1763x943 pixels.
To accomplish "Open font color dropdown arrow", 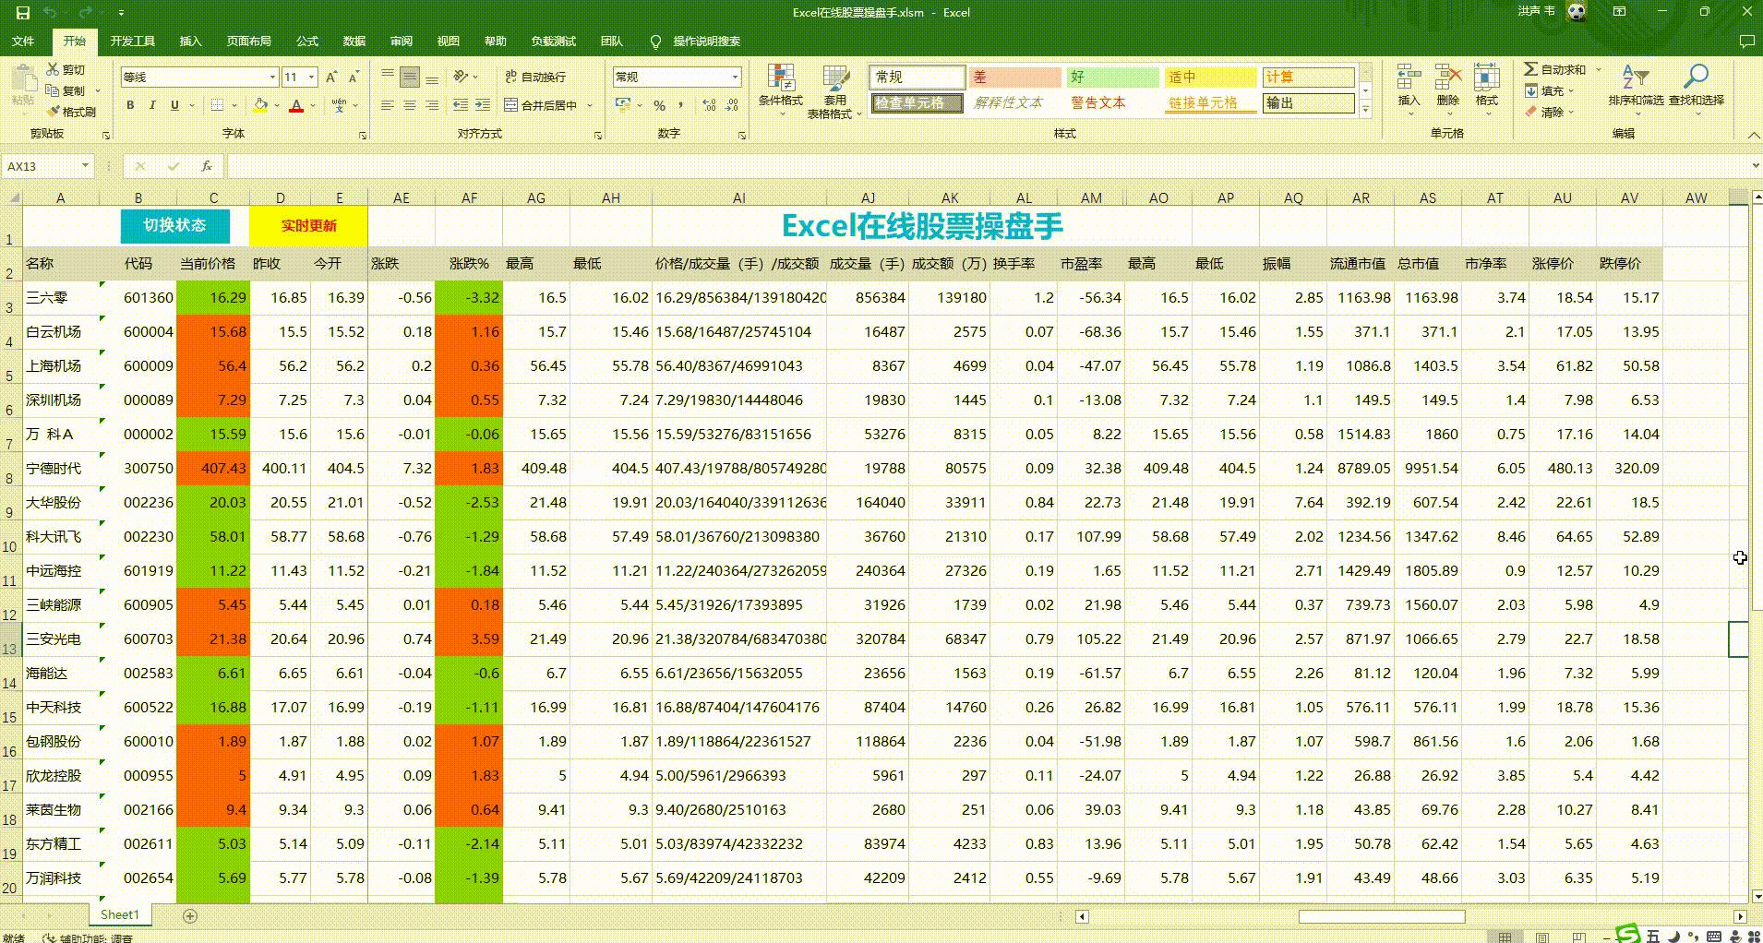I will click(x=313, y=105).
